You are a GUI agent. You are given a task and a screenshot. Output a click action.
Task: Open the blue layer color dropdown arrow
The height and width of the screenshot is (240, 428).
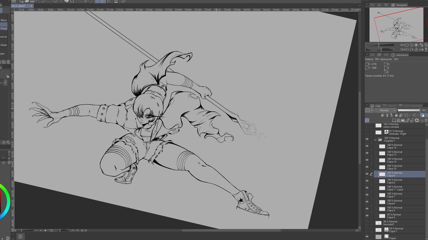click(x=427, y=115)
